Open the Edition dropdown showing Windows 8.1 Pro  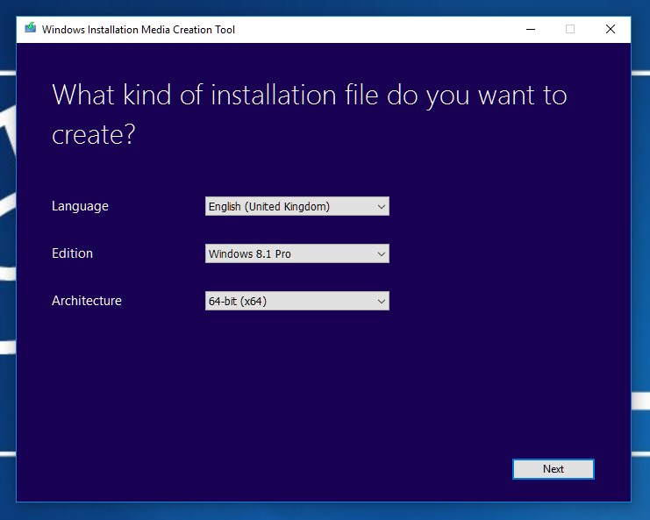tap(296, 253)
